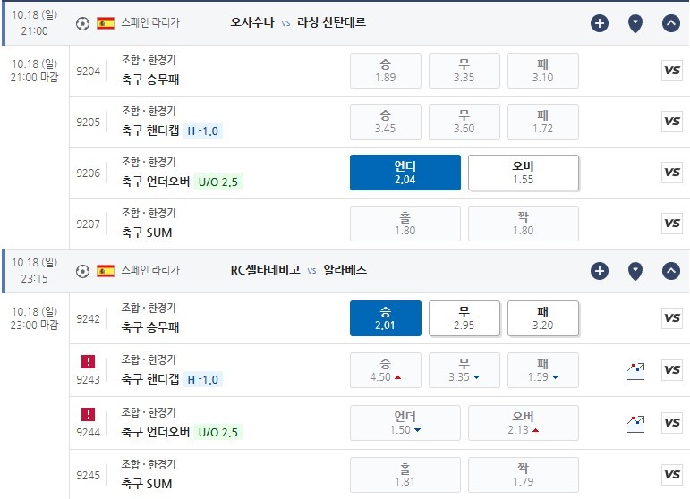Click the red alert icon above 9244

coord(88,415)
